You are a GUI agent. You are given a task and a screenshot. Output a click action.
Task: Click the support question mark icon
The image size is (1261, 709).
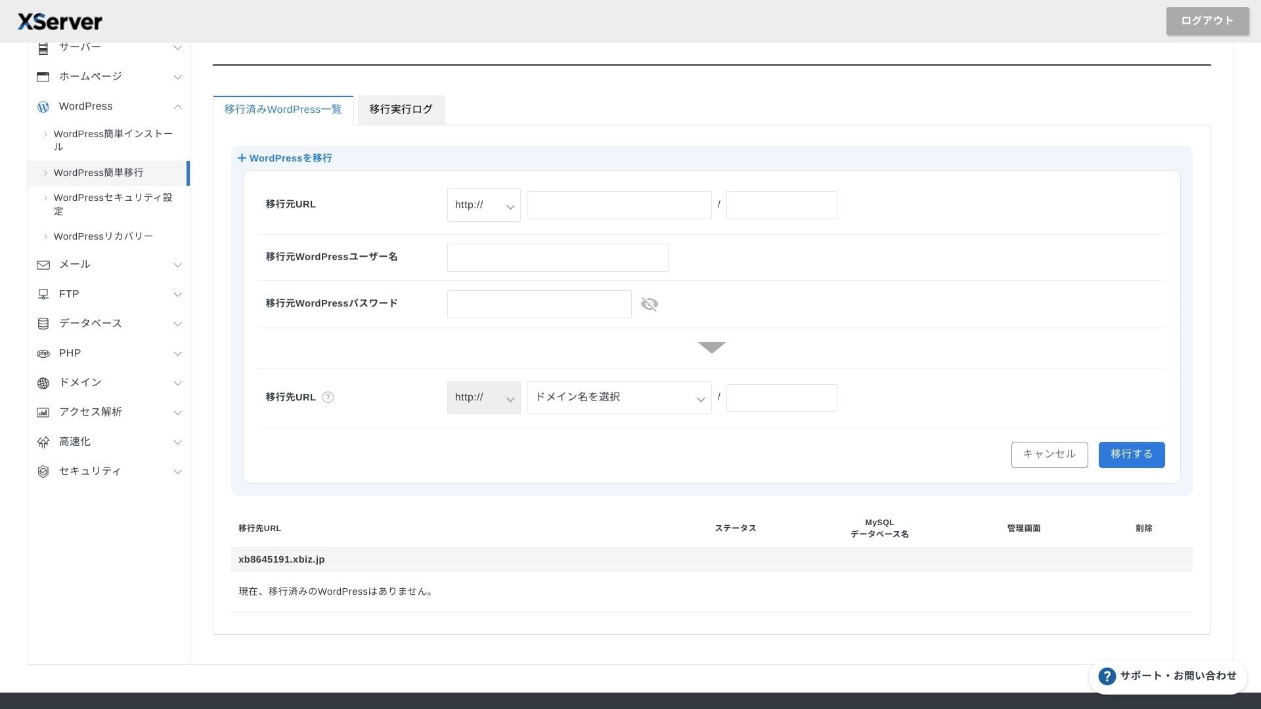tap(1107, 676)
